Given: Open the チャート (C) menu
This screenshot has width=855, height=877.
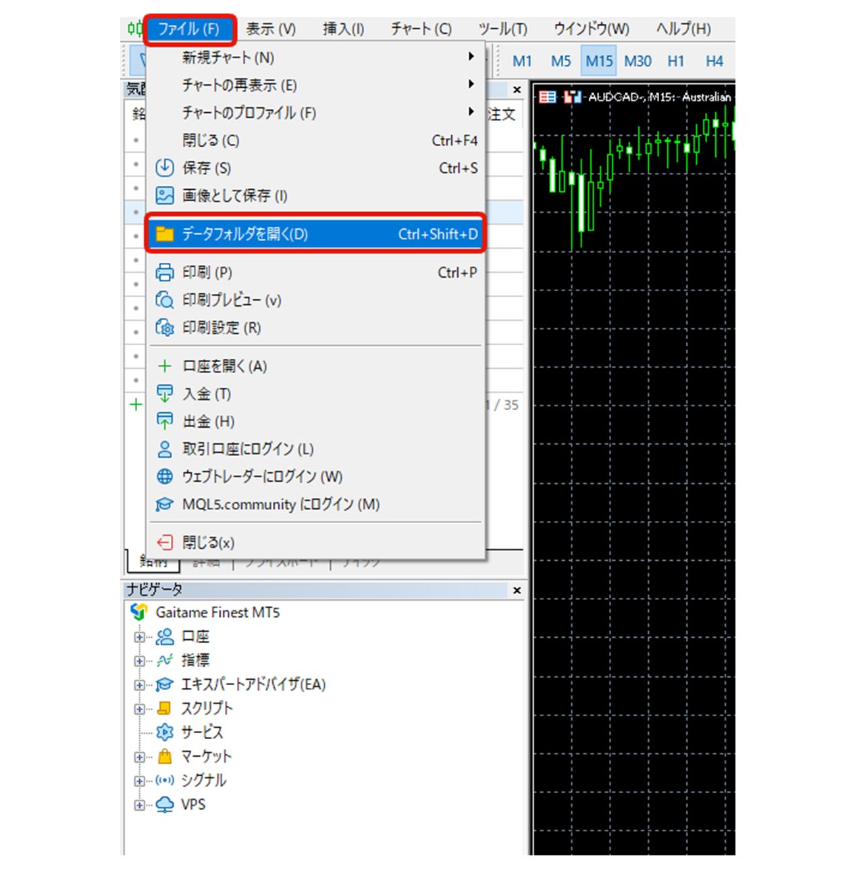Looking at the screenshot, I should coord(421,29).
